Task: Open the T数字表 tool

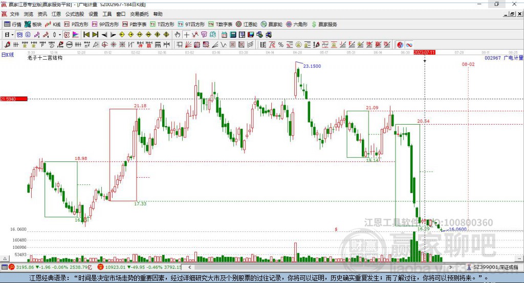Action: (x=220, y=25)
